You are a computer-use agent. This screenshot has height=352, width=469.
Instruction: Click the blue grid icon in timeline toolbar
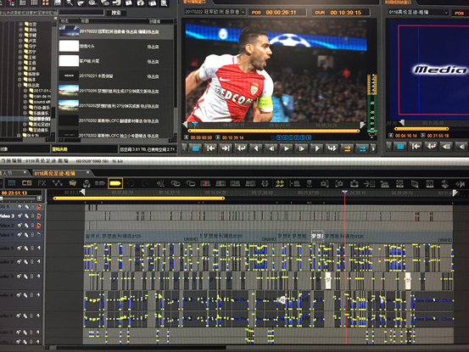click(x=12, y=183)
